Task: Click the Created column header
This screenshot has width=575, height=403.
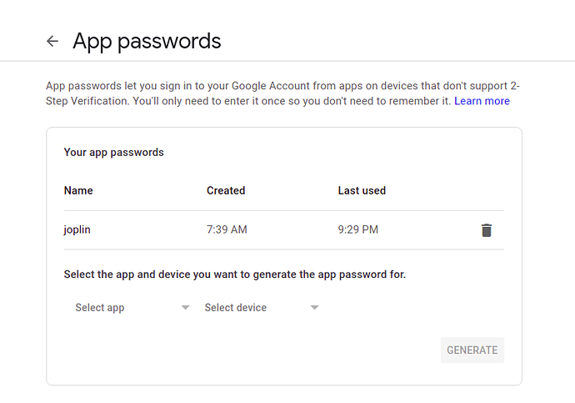Action: point(226,190)
